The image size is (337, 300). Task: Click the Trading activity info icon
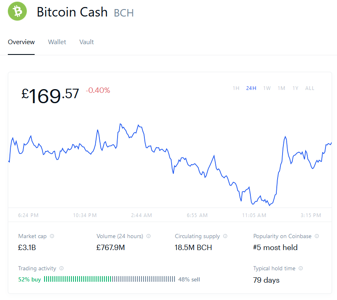click(x=61, y=268)
